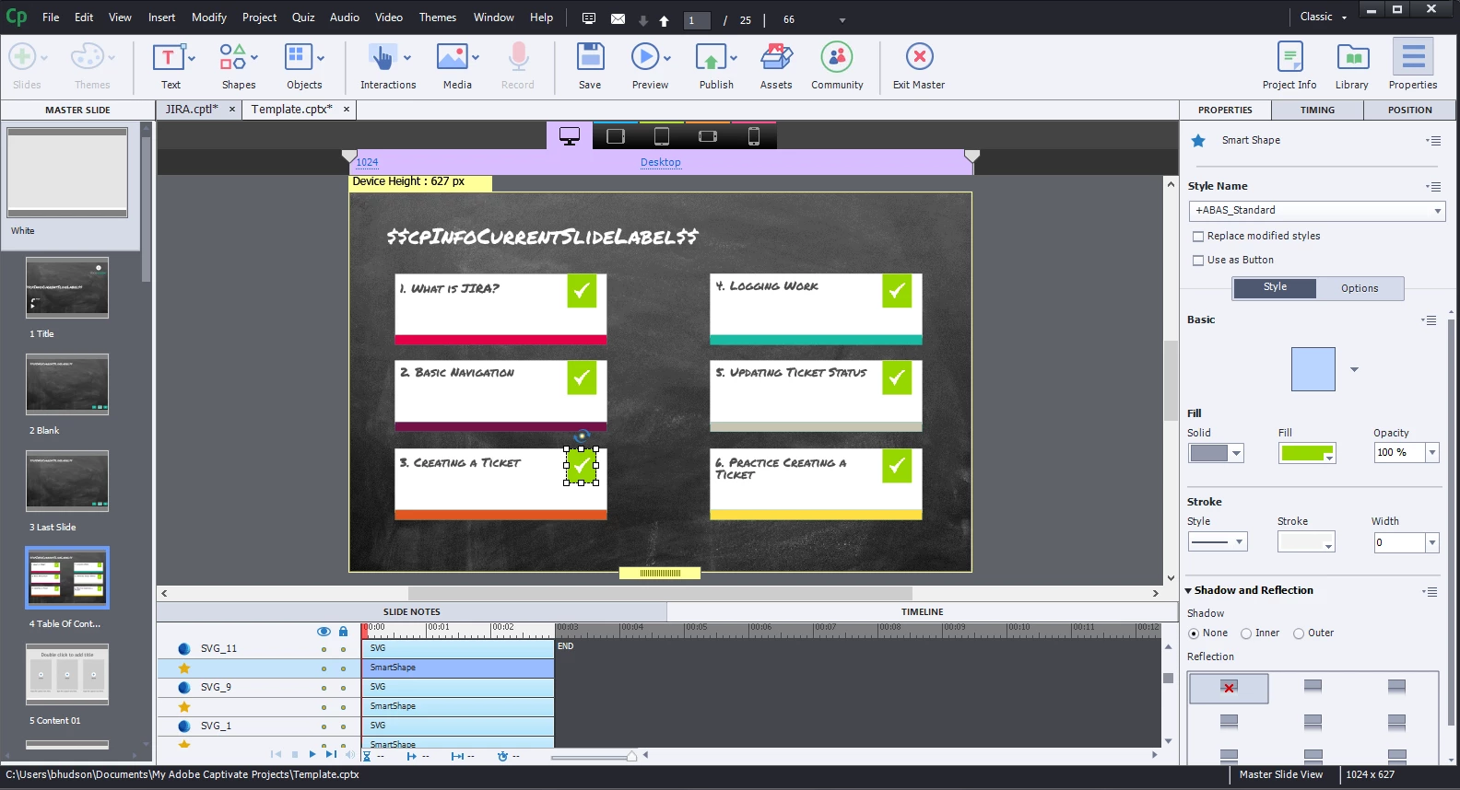Image resolution: width=1460 pixels, height=790 pixels.
Task: Open the Stroke width dropdown
Action: pos(1432,542)
